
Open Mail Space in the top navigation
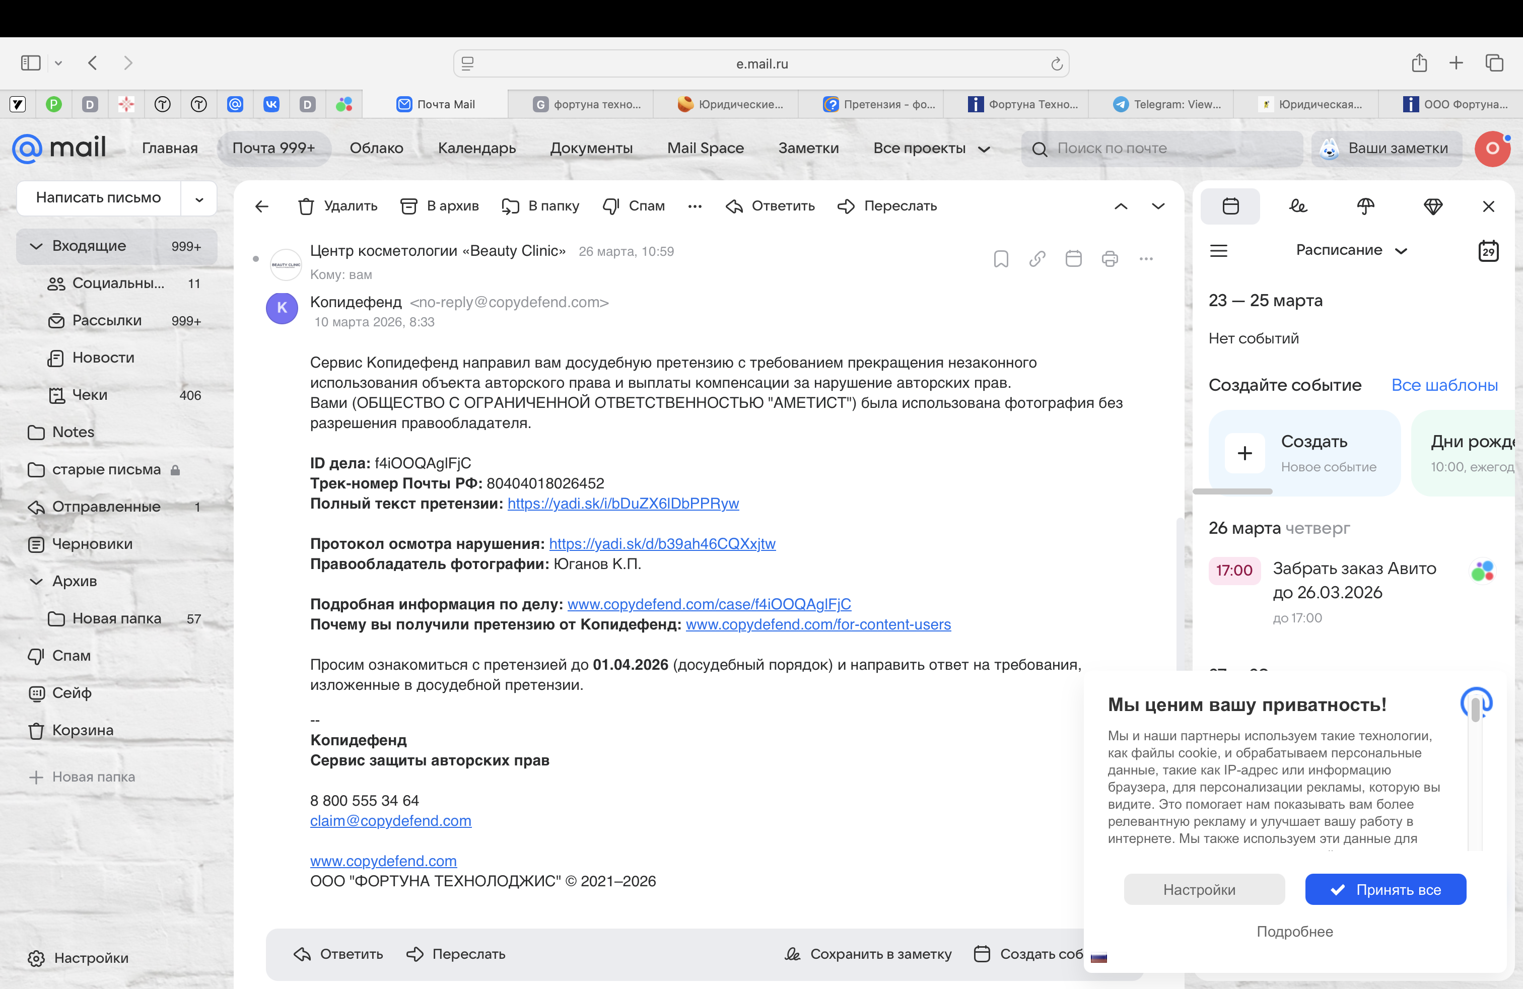click(705, 149)
